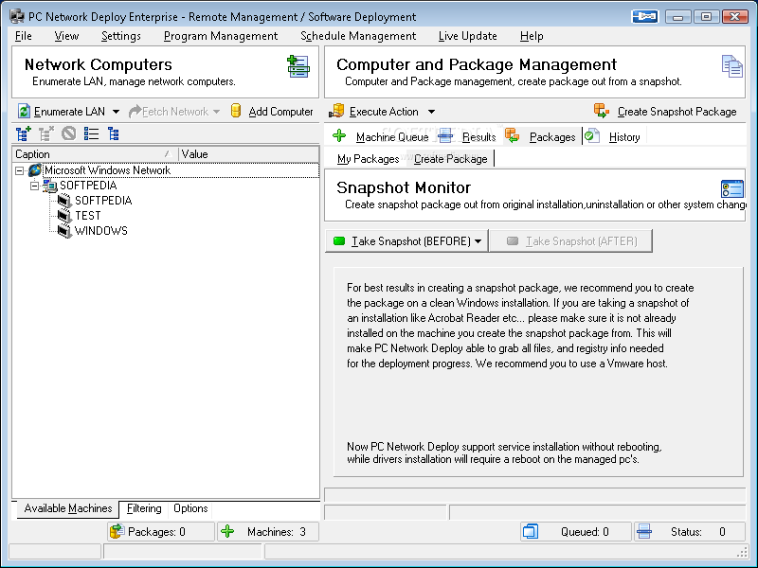Click Create Snapshot Package button

[x=666, y=112]
